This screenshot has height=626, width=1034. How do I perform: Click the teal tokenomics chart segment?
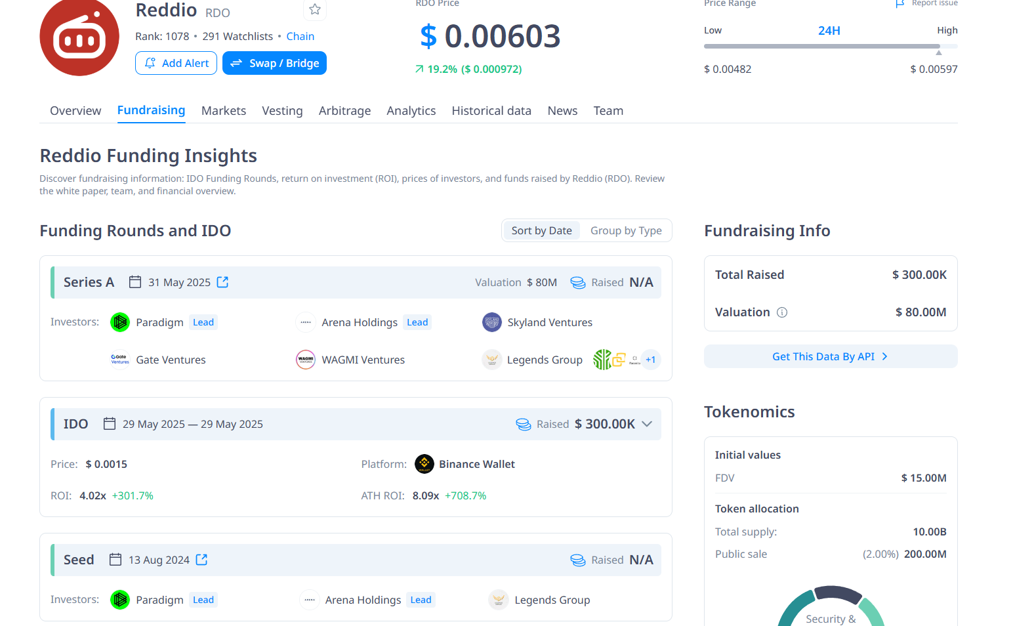tap(795, 608)
